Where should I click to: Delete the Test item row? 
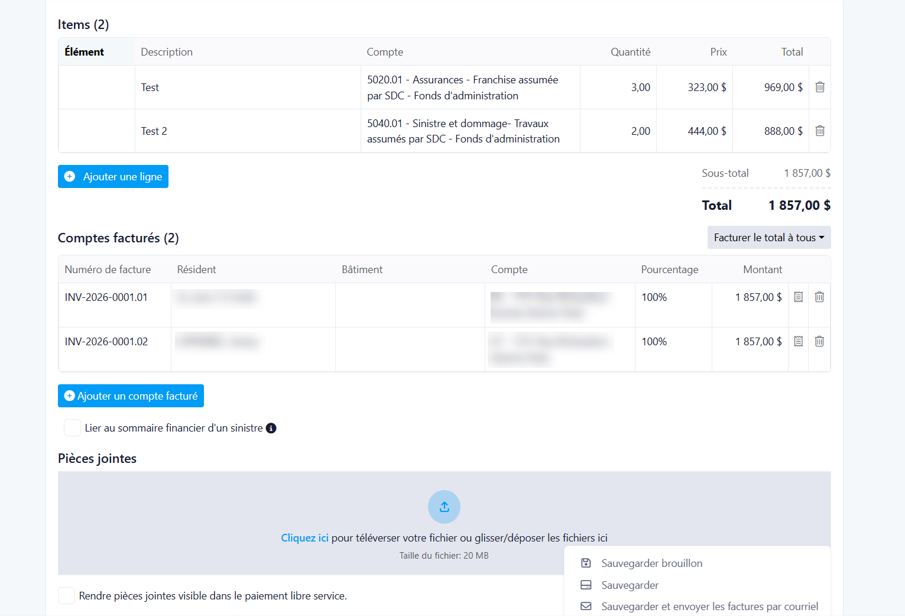coord(820,87)
